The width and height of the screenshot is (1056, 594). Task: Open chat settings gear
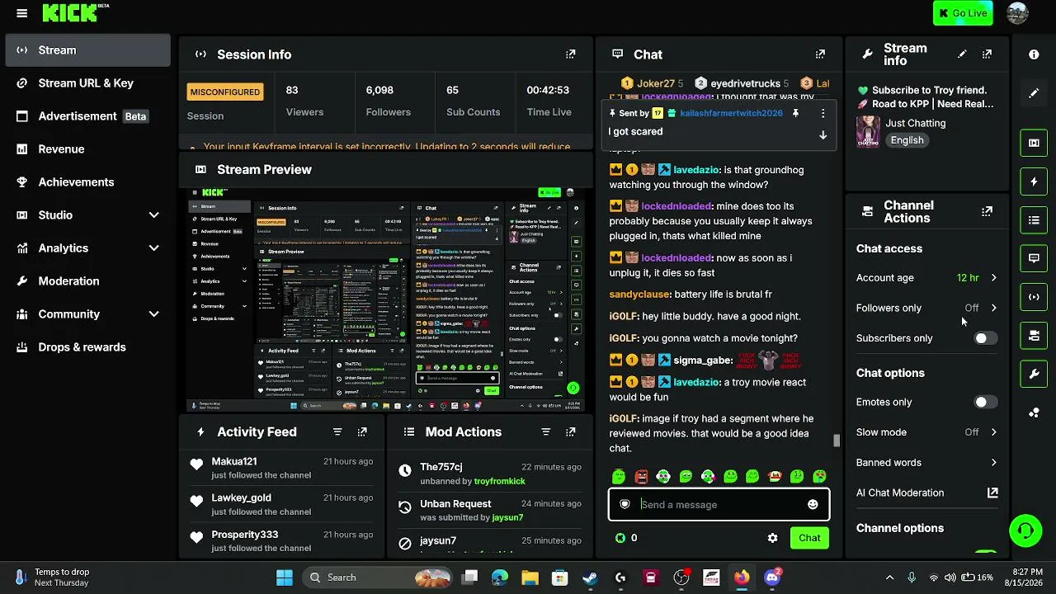[x=772, y=538]
